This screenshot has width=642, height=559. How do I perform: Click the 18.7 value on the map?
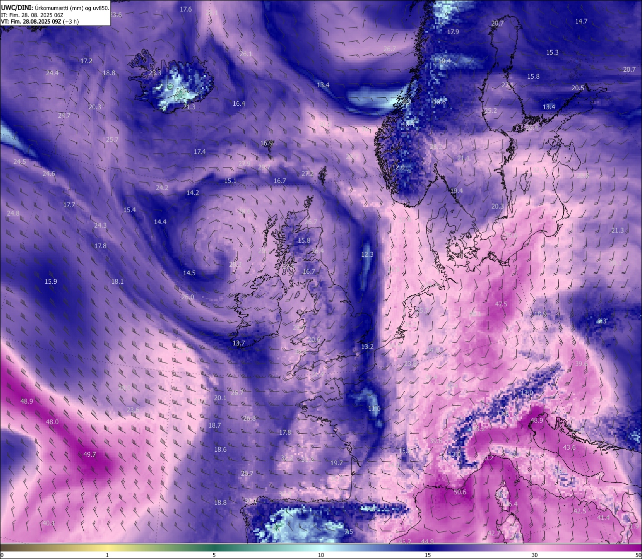(x=215, y=426)
